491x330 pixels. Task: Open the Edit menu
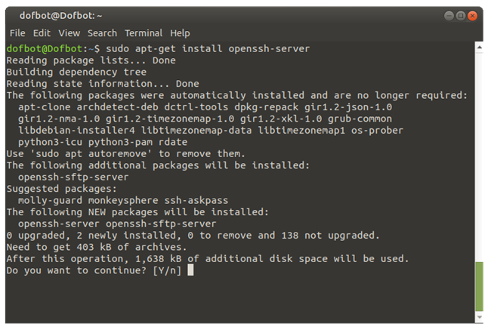[42, 33]
